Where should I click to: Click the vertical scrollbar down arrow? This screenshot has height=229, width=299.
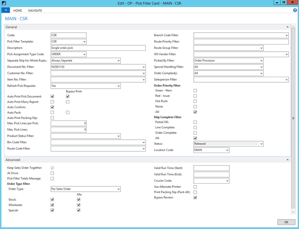(x=293, y=212)
